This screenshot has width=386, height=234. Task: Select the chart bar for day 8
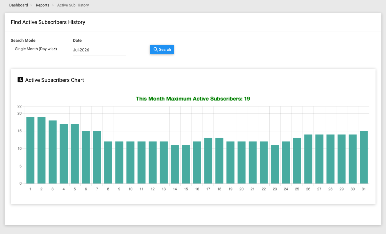pyautogui.click(x=108, y=163)
